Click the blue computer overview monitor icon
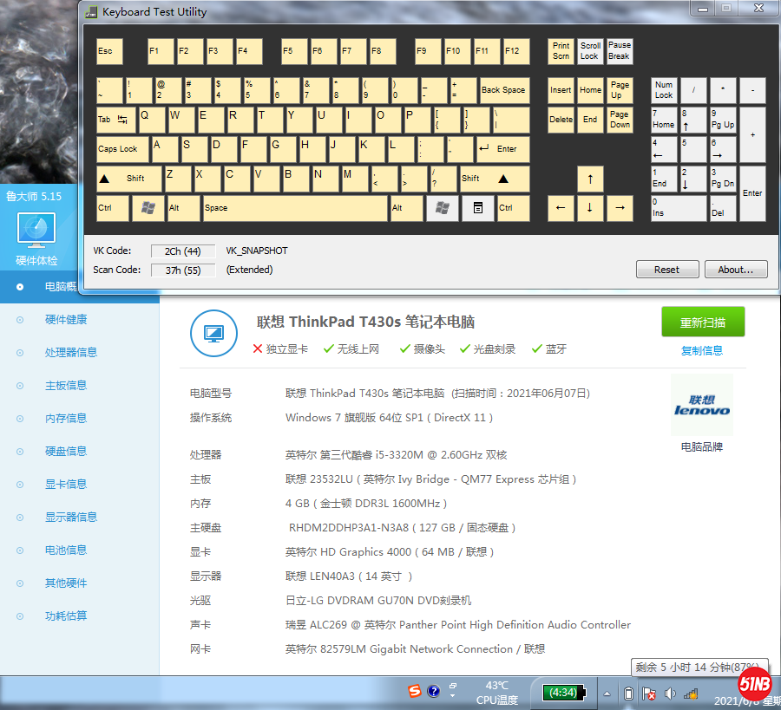 (213, 333)
